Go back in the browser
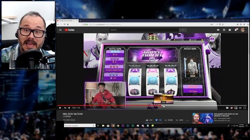This screenshot has width=250, height=140. click(x=58, y=24)
